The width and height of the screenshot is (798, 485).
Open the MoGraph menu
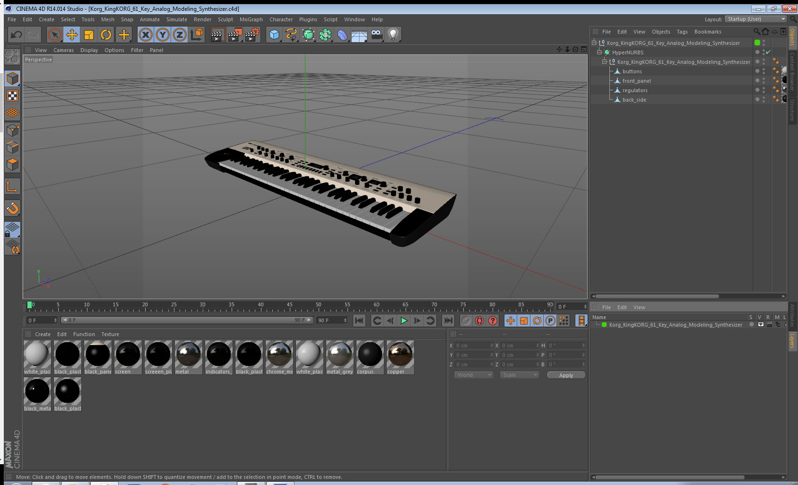(251, 19)
